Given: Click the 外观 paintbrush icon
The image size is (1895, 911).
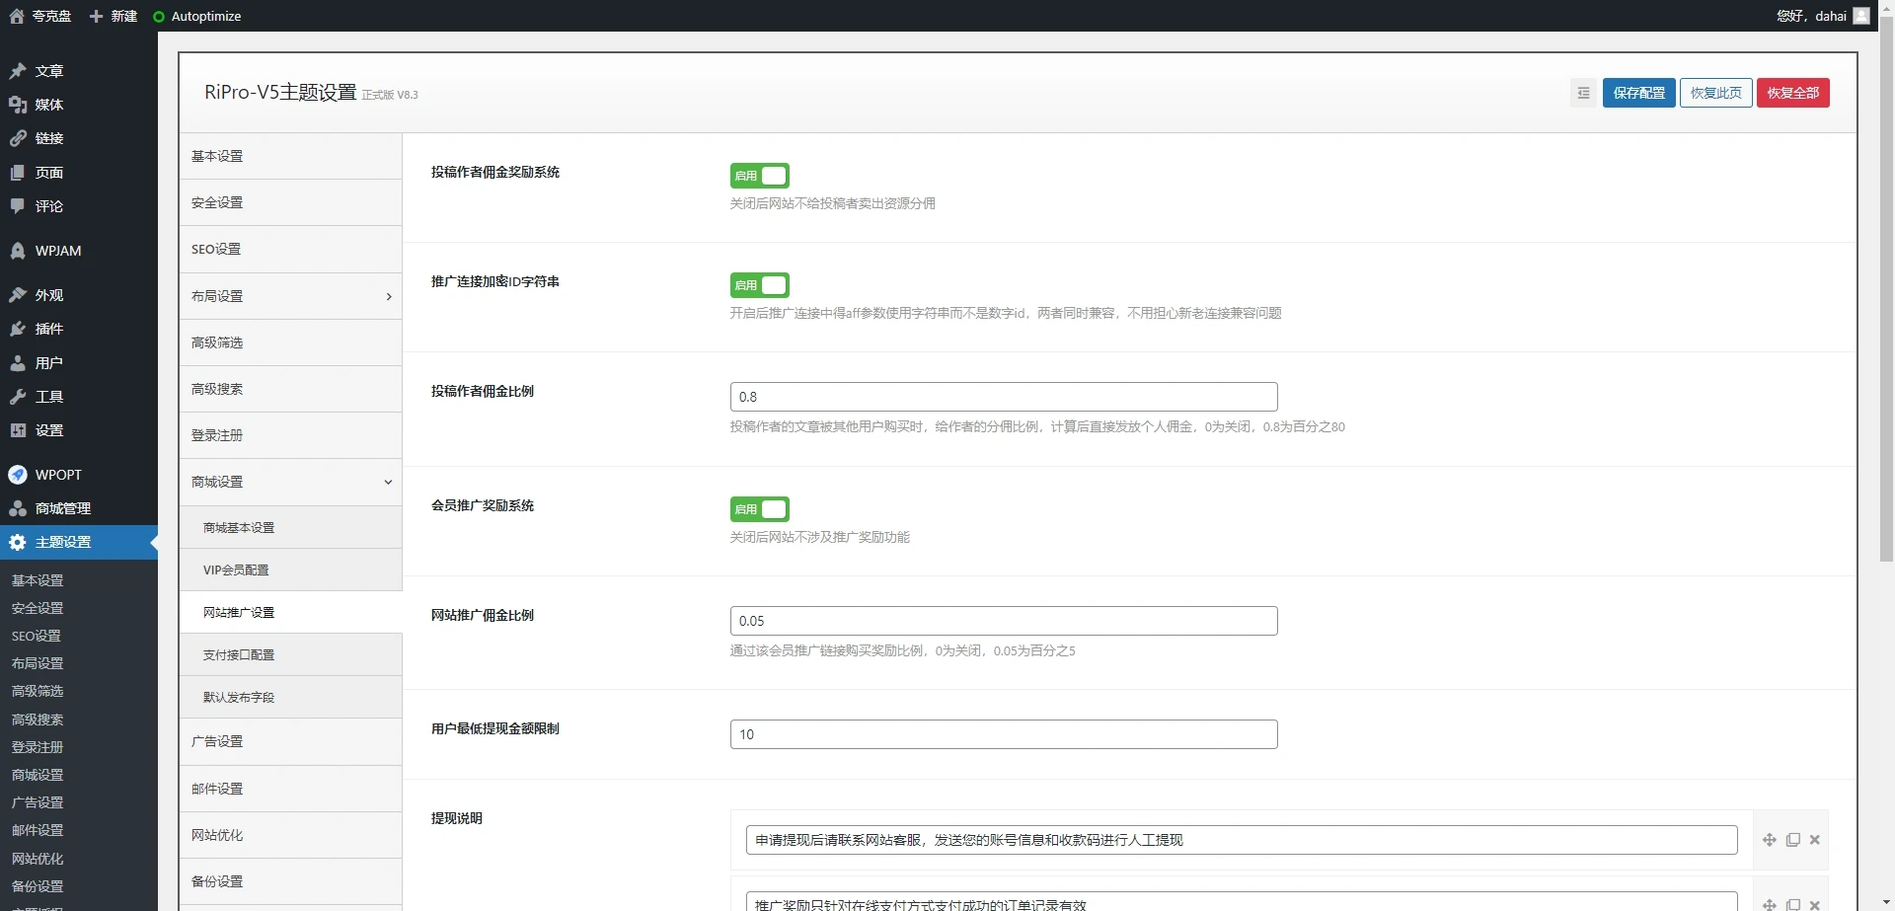Looking at the screenshot, I should [x=18, y=295].
